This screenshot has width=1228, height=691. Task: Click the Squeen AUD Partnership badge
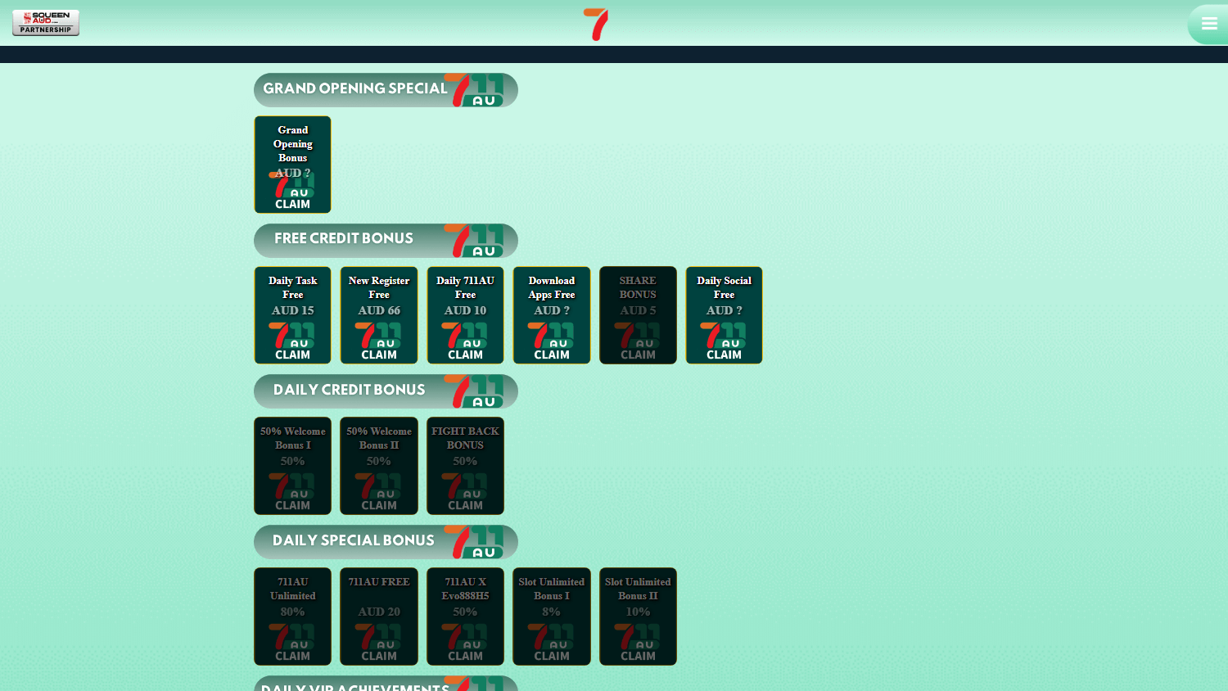click(x=45, y=23)
